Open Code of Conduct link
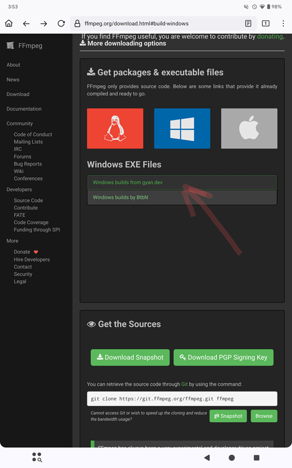 (33, 134)
